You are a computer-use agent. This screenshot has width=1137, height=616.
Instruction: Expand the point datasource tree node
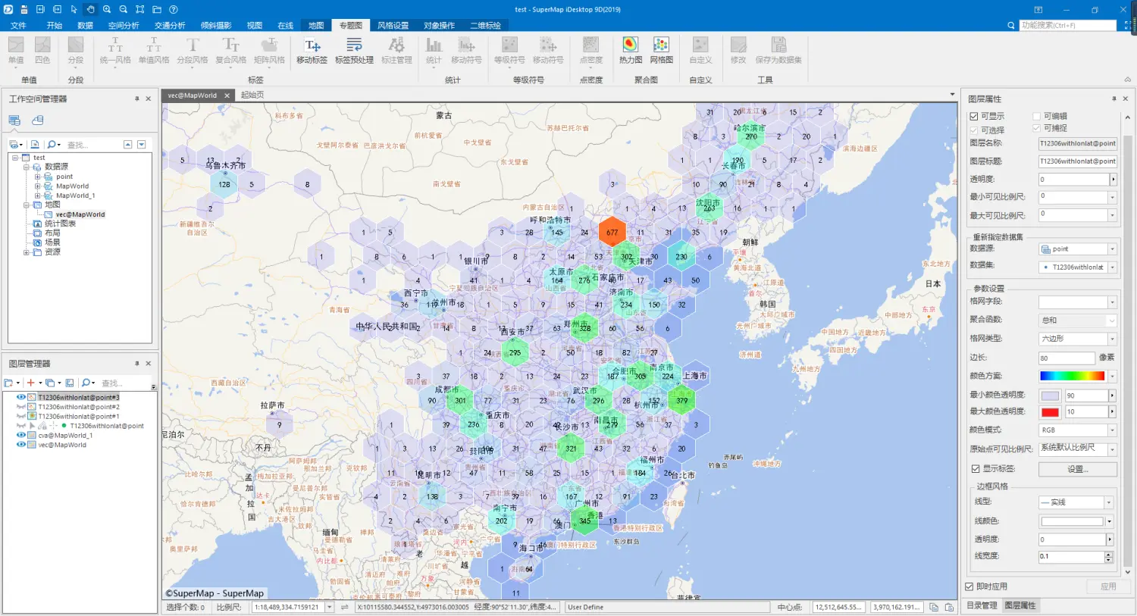(37, 177)
